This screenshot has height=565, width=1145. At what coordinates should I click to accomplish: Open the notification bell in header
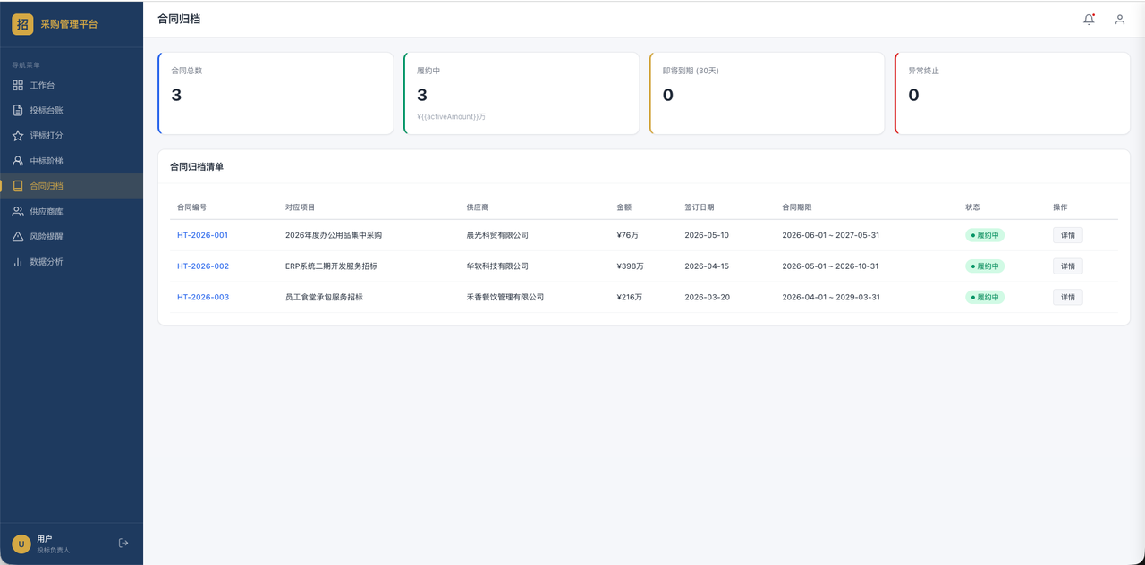coord(1089,19)
